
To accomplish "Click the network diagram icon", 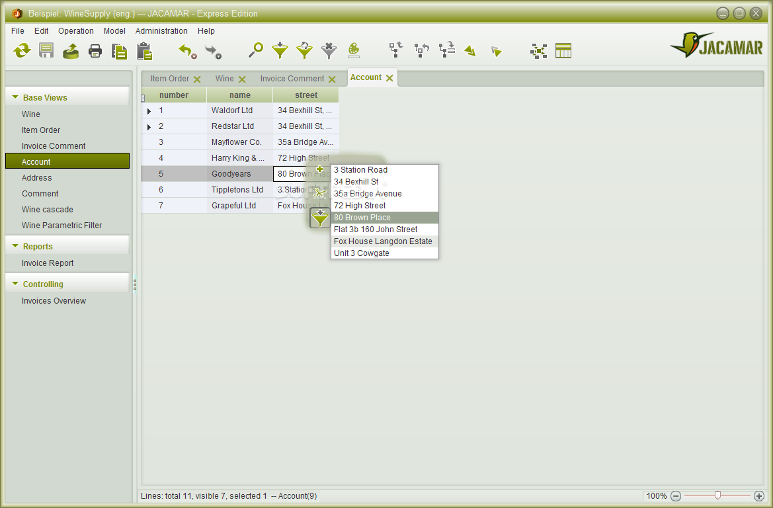I will tap(539, 51).
